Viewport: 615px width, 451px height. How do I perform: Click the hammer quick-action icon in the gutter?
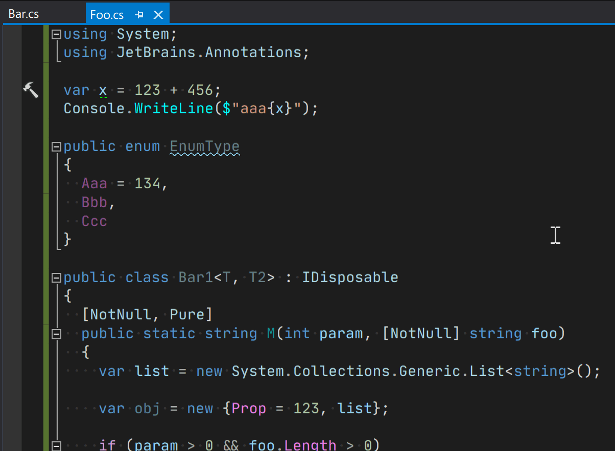point(31,90)
